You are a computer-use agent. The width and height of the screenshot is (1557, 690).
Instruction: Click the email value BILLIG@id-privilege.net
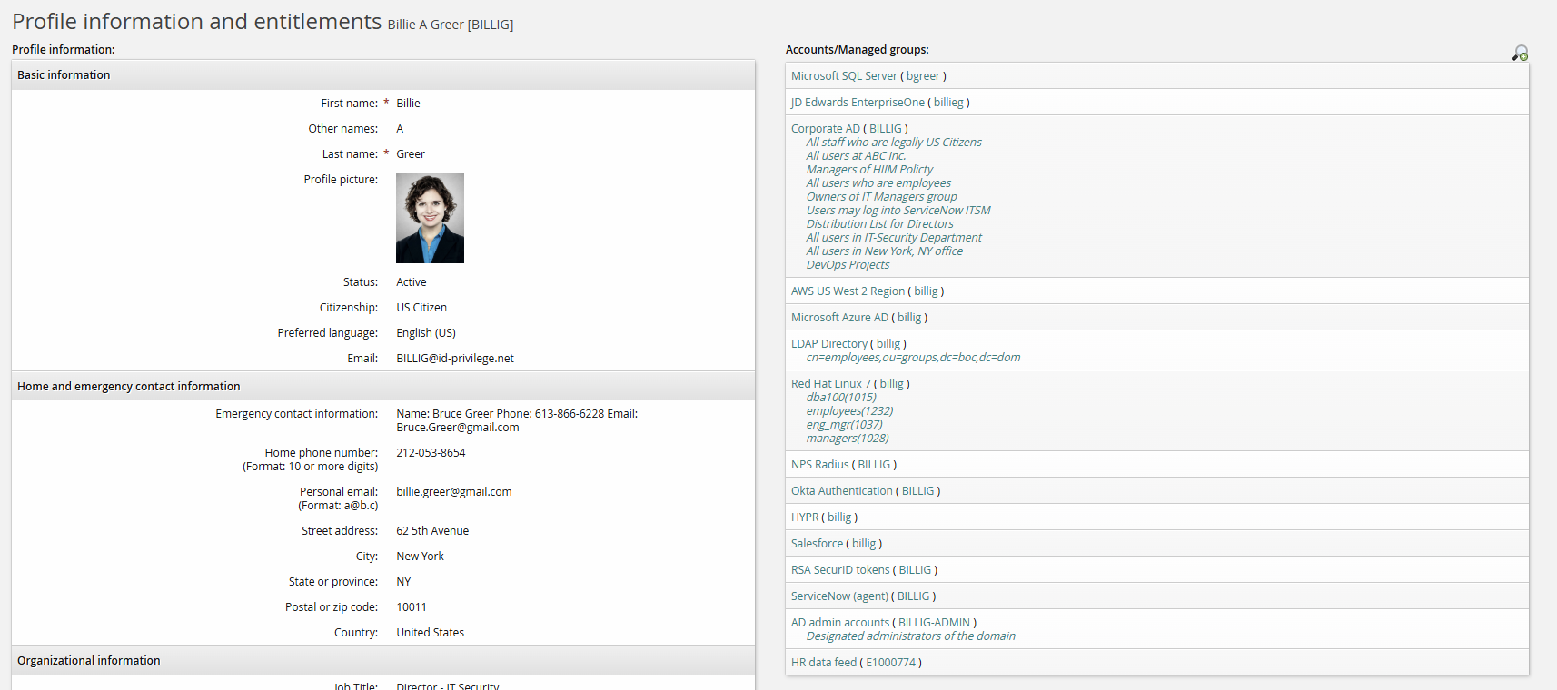pos(455,359)
